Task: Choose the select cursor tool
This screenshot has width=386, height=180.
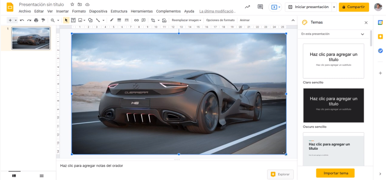Action: 66,20
